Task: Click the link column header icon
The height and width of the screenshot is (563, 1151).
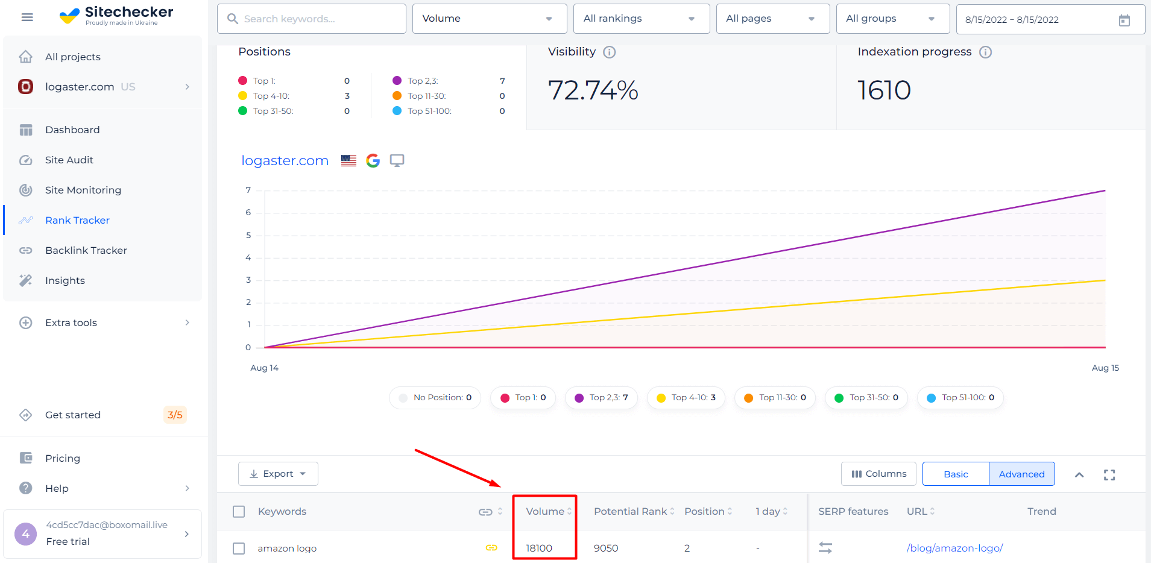Action: [485, 512]
